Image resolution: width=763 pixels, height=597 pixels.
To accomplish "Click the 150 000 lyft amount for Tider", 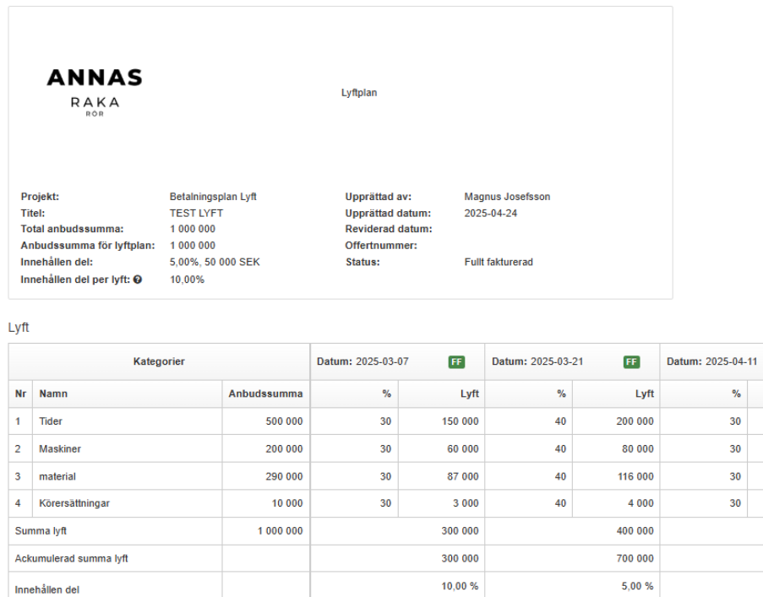I will tap(460, 421).
